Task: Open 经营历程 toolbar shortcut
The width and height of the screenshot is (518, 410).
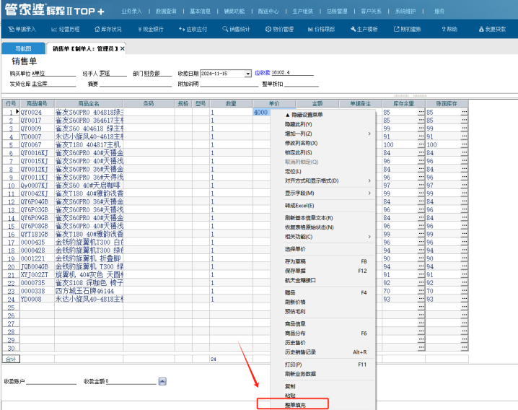Action: [x=66, y=29]
